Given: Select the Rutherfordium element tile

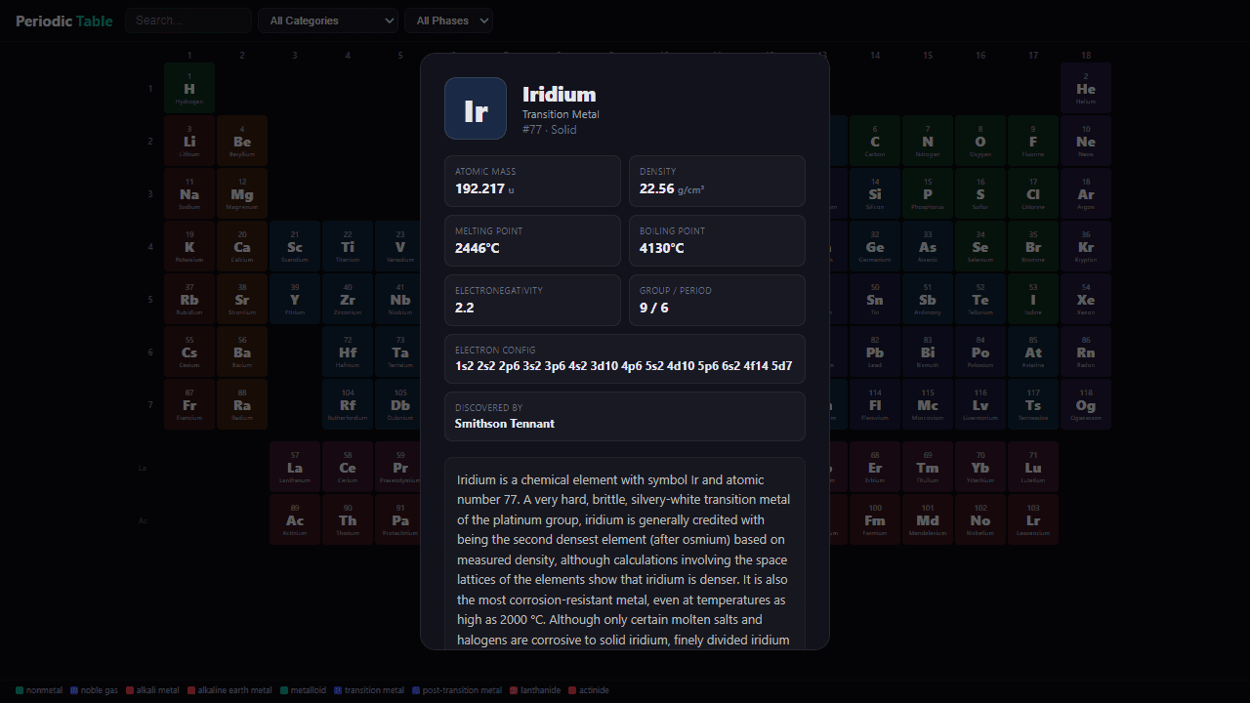Looking at the screenshot, I should point(348,404).
